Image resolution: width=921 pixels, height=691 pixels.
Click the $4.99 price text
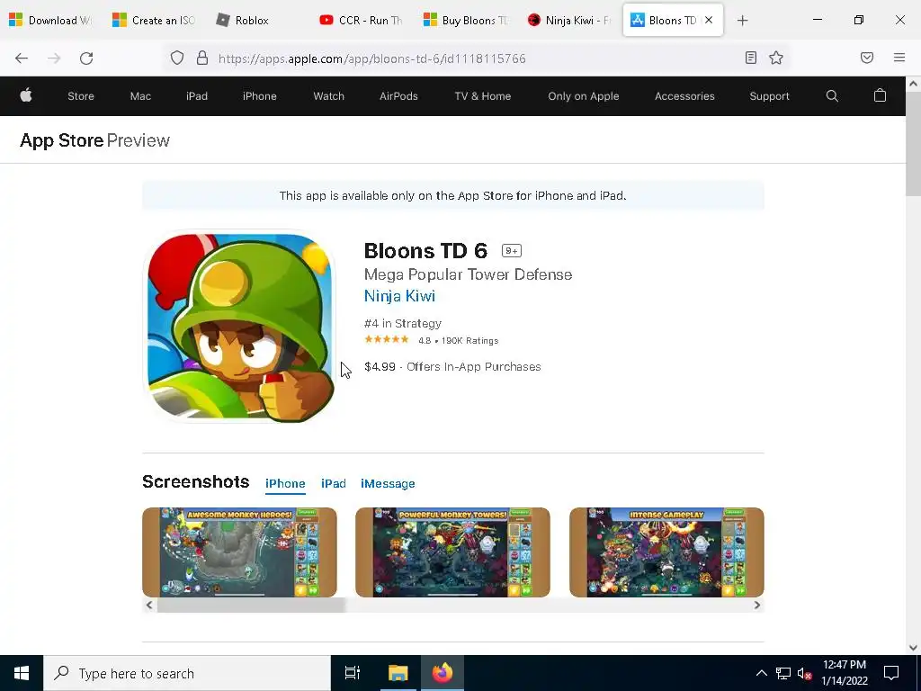(x=380, y=367)
